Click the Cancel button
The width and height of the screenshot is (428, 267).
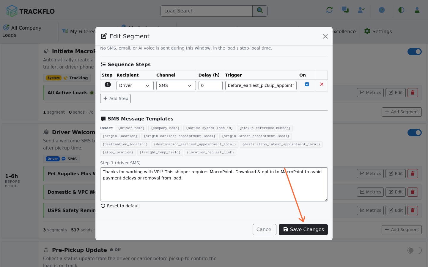tap(265, 230)
